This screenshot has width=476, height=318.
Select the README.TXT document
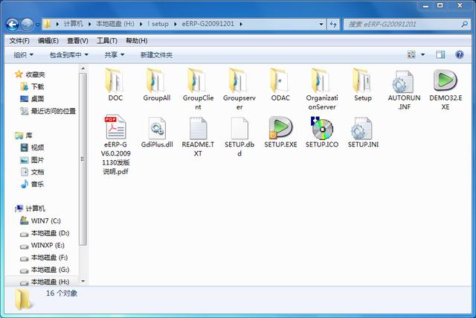click(198, 129)
